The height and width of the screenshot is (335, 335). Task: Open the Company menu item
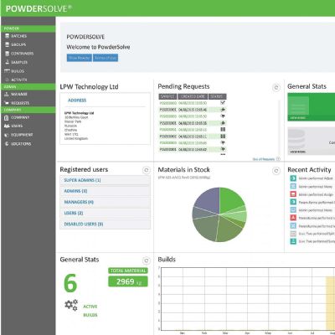pos(20,117)
